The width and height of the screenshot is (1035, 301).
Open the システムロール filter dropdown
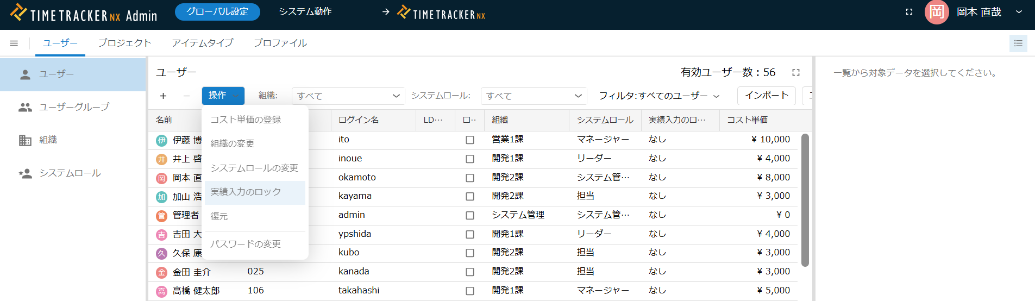click(534, 96)
